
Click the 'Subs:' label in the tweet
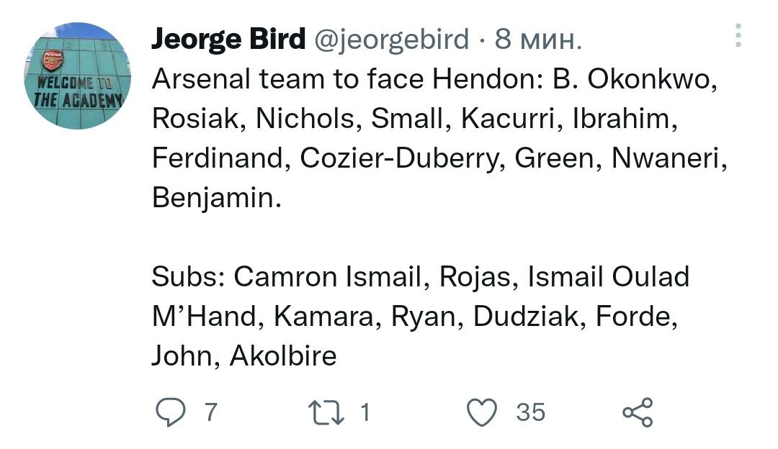coord(187,277)
